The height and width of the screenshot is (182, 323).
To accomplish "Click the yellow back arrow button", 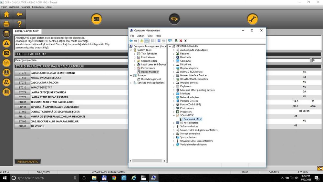I will (19, 14).
